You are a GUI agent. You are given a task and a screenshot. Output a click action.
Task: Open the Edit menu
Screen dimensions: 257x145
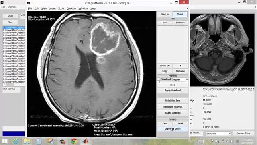[x=37, y=8]
